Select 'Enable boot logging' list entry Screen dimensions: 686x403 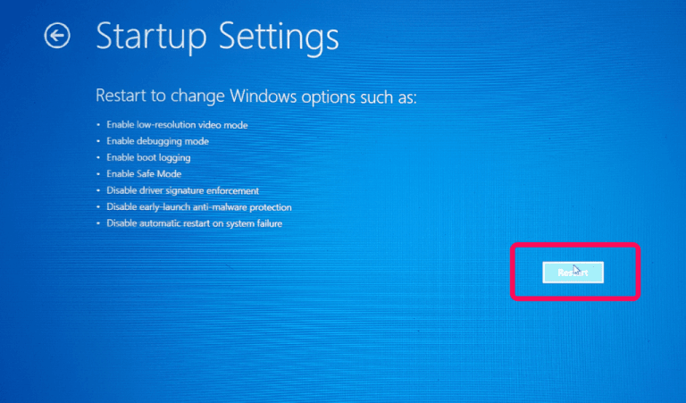(148, 157)
